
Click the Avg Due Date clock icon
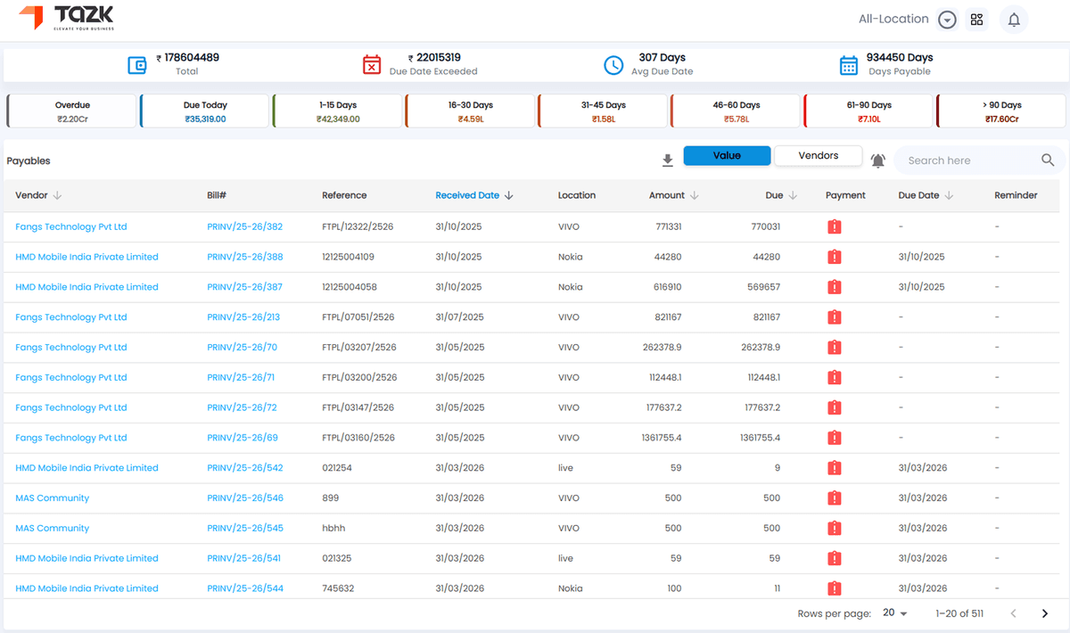pos(613,65)
